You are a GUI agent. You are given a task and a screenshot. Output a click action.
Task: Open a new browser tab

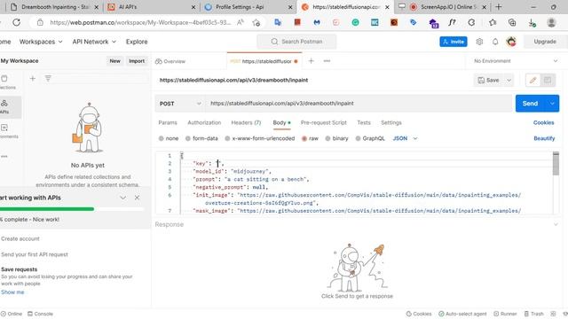tap(499, 7)
